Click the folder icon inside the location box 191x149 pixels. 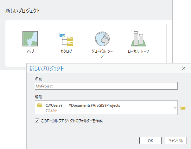tap(40, 105)
